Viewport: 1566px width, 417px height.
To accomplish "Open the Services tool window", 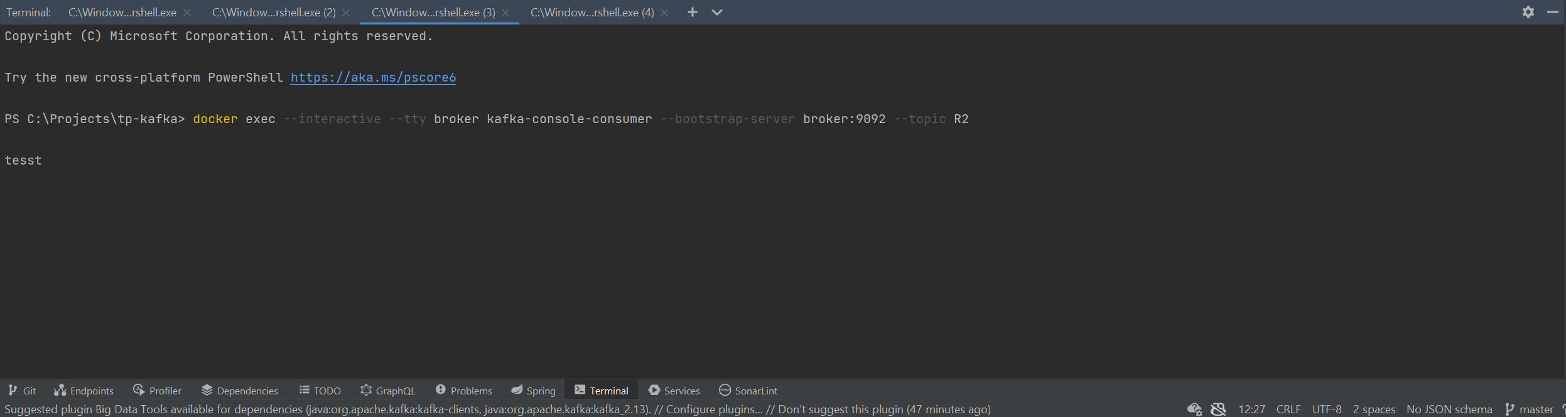I will pyautogui.click(x=674, y=390).
